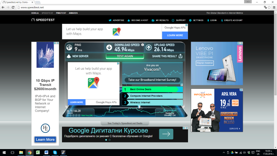Click Create Account in header
The width and height of the screenshot is (277, 156).
click(232, 20)
